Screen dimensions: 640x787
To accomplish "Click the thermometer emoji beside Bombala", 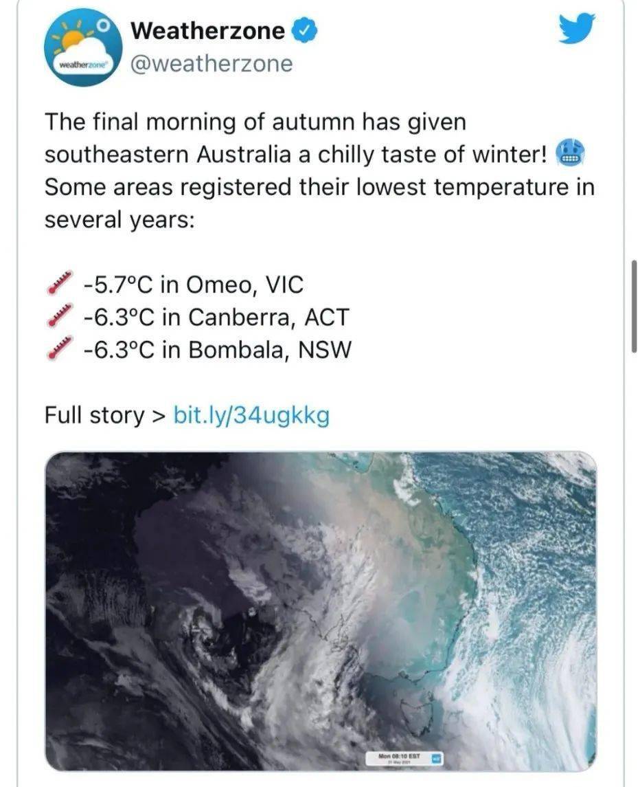I will tap(60, 350).
